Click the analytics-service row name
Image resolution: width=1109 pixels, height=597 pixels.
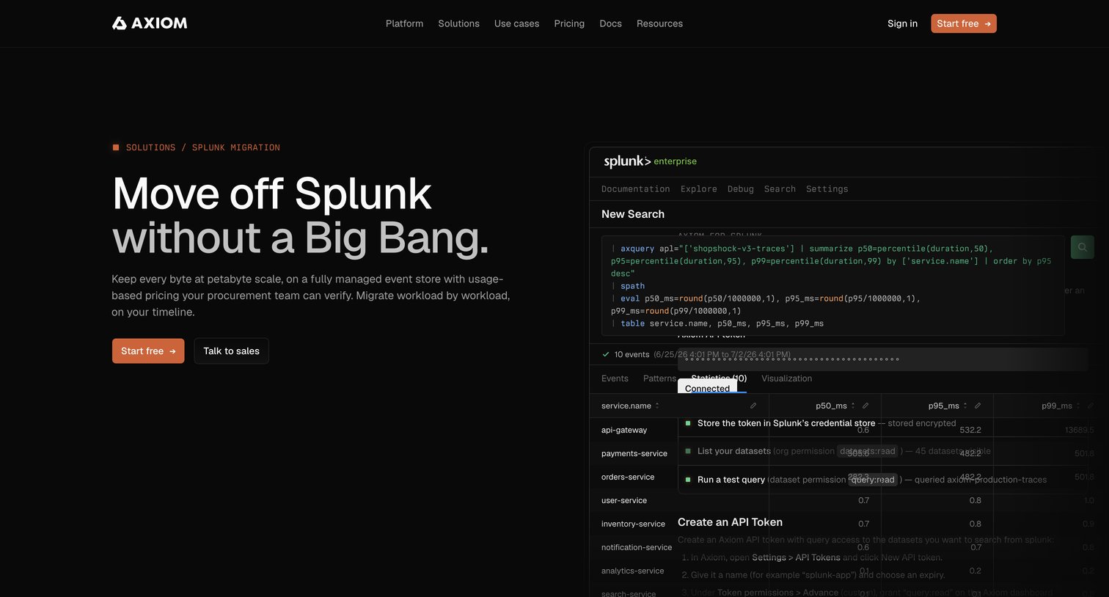632,571
